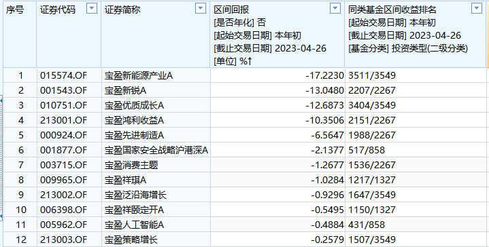The width and height of the screenshot is (489, 247).
Task: Click return value -1.0284
Action: (x=327, y=180)
